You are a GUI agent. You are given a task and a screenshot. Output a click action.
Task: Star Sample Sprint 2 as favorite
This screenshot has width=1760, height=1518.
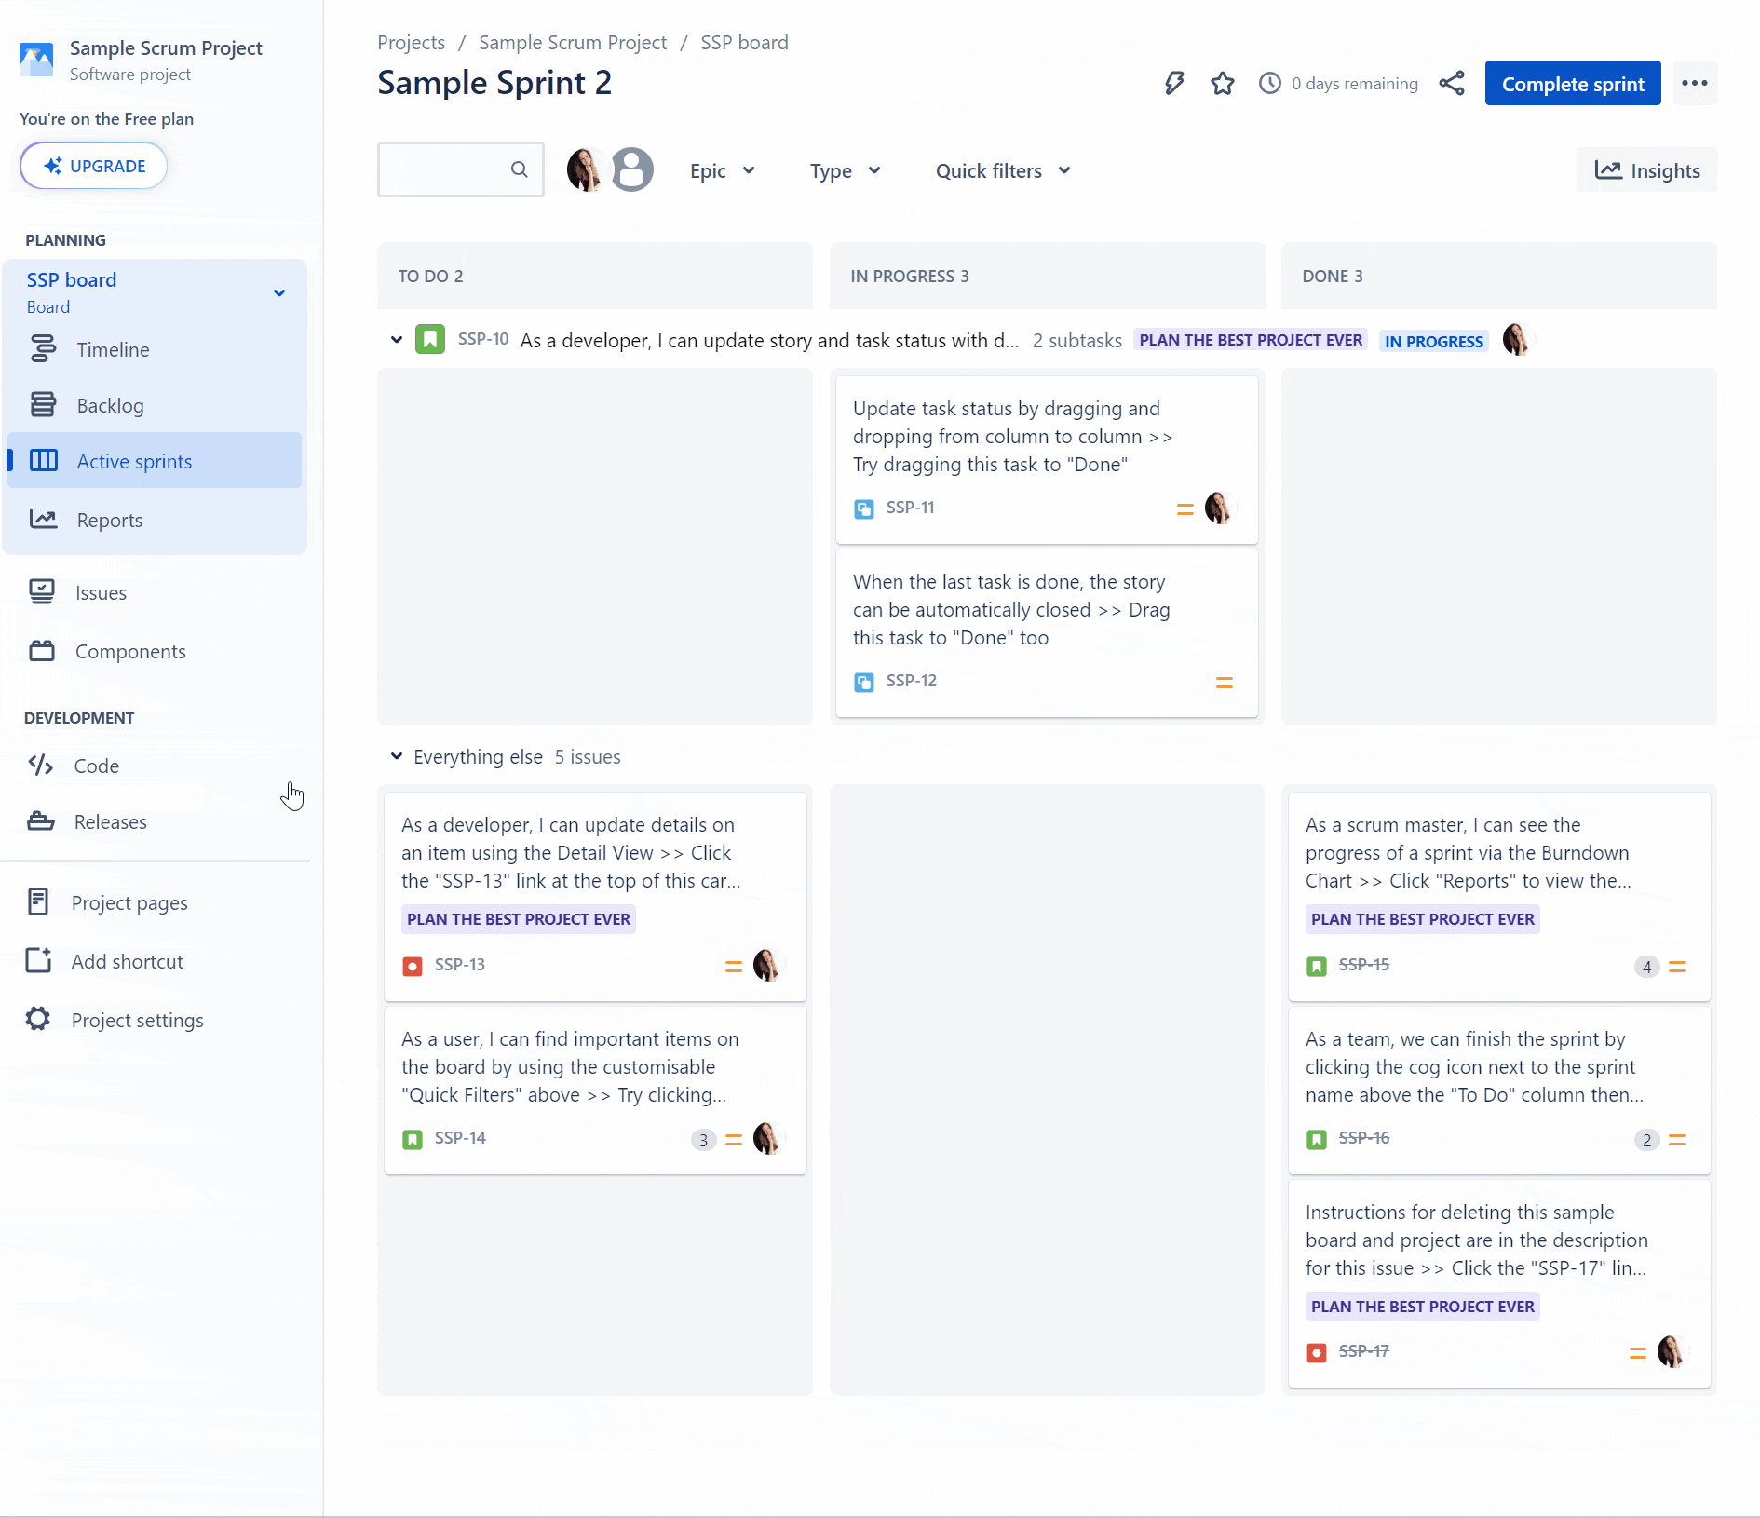click(x=1222, y=83)
